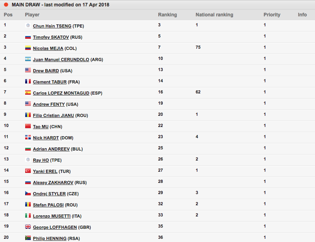
Task: Click Colombian flag next to Nicolas Mejia
Action: pos(28,48)
